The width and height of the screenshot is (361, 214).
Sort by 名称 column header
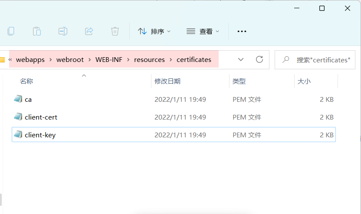point(26,81)
